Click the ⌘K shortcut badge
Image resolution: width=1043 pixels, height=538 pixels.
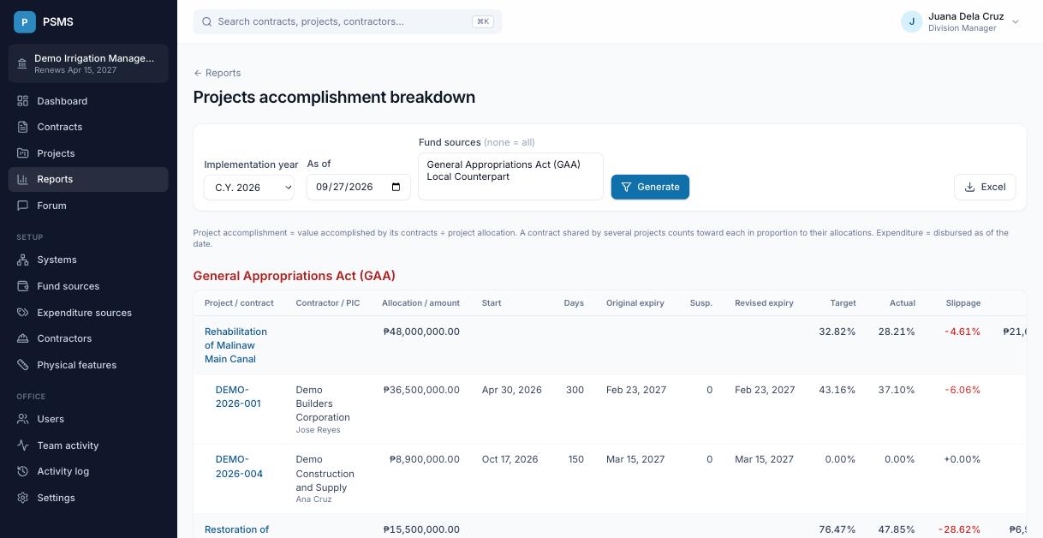tap(483, 21)
